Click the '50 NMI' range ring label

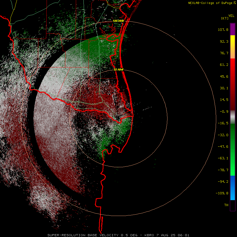coord(119,70)
